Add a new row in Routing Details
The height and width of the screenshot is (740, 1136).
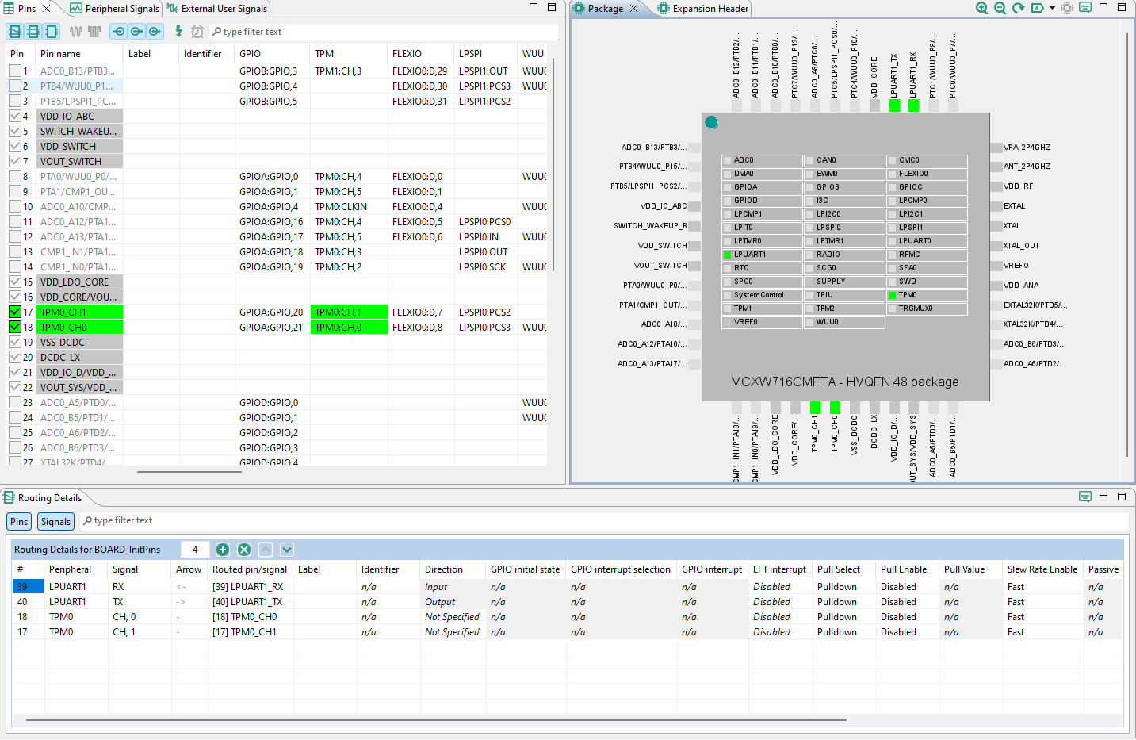pos(223,550)
